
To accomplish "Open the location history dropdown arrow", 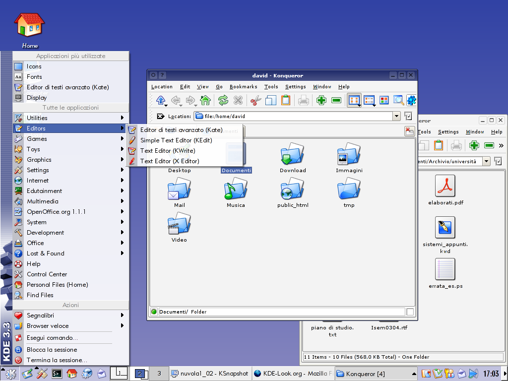I will [x=396, y=116].
